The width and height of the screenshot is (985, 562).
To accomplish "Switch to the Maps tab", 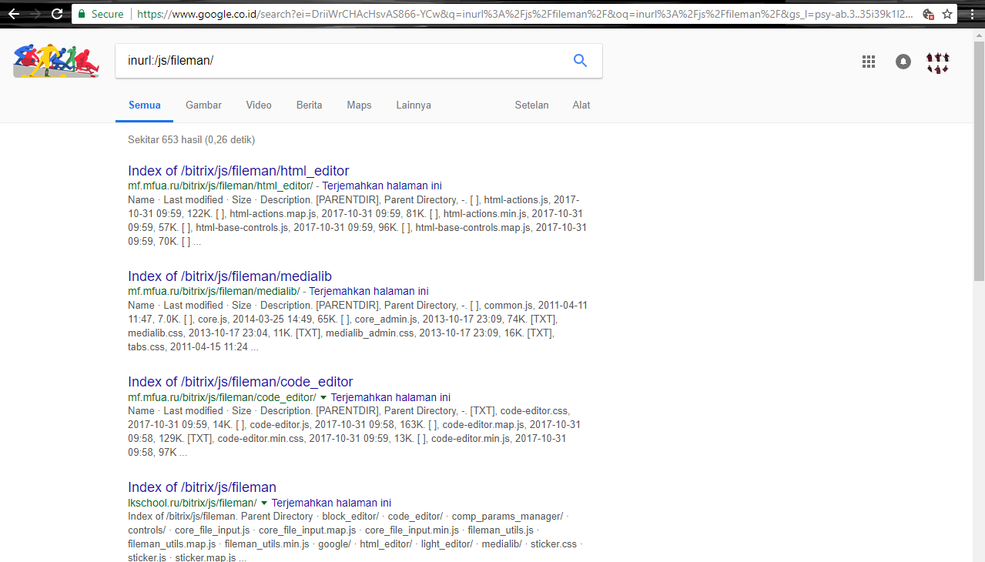I will [x=359, y=105].
